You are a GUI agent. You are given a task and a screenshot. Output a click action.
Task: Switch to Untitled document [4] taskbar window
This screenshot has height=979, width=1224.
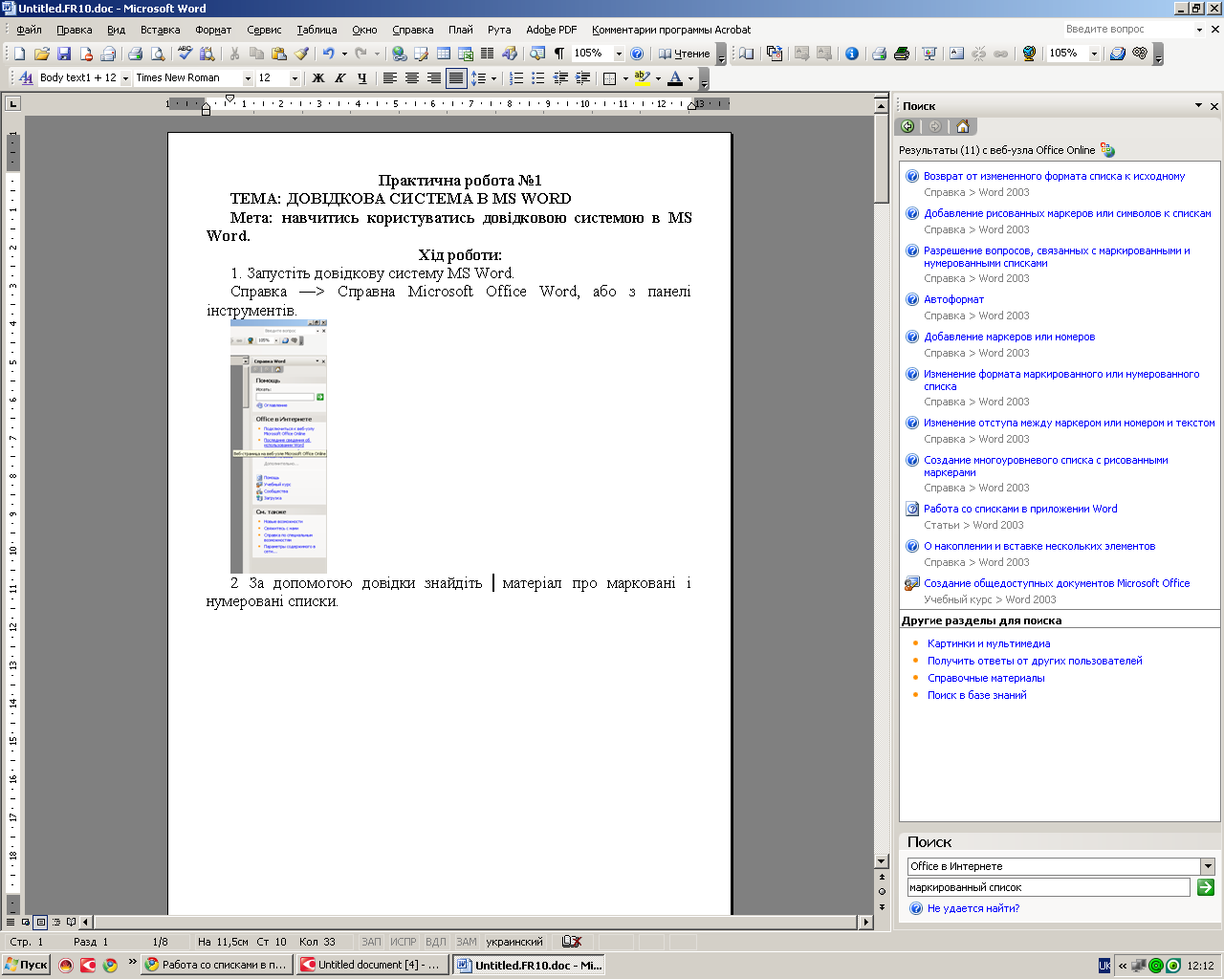click(x=373, y=965)
